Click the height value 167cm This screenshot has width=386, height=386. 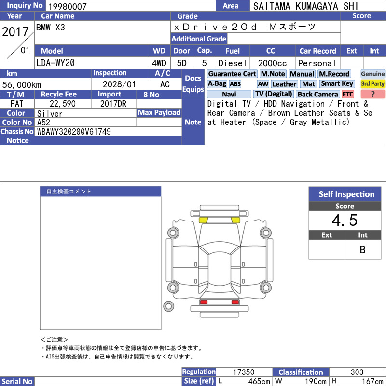point(372,381)
